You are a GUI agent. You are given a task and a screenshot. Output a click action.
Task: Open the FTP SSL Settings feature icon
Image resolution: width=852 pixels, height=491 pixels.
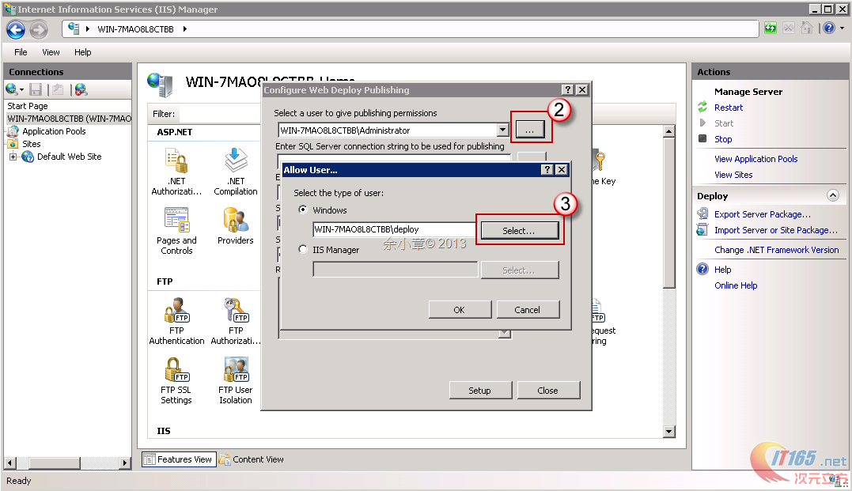click(176, 369)
